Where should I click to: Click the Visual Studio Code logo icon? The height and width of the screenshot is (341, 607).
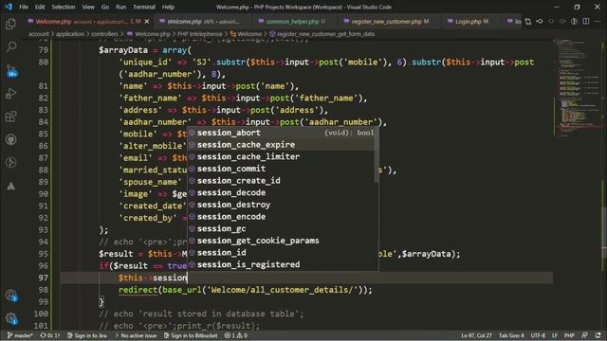point(9,7)
